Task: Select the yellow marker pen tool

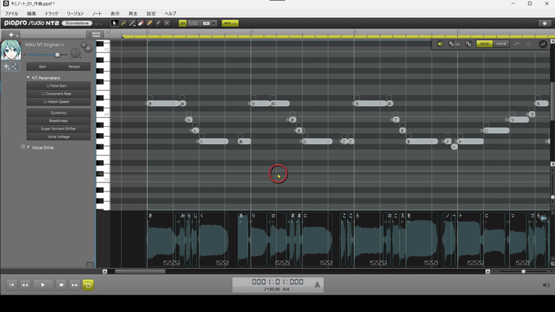Action: pos(149,24)
